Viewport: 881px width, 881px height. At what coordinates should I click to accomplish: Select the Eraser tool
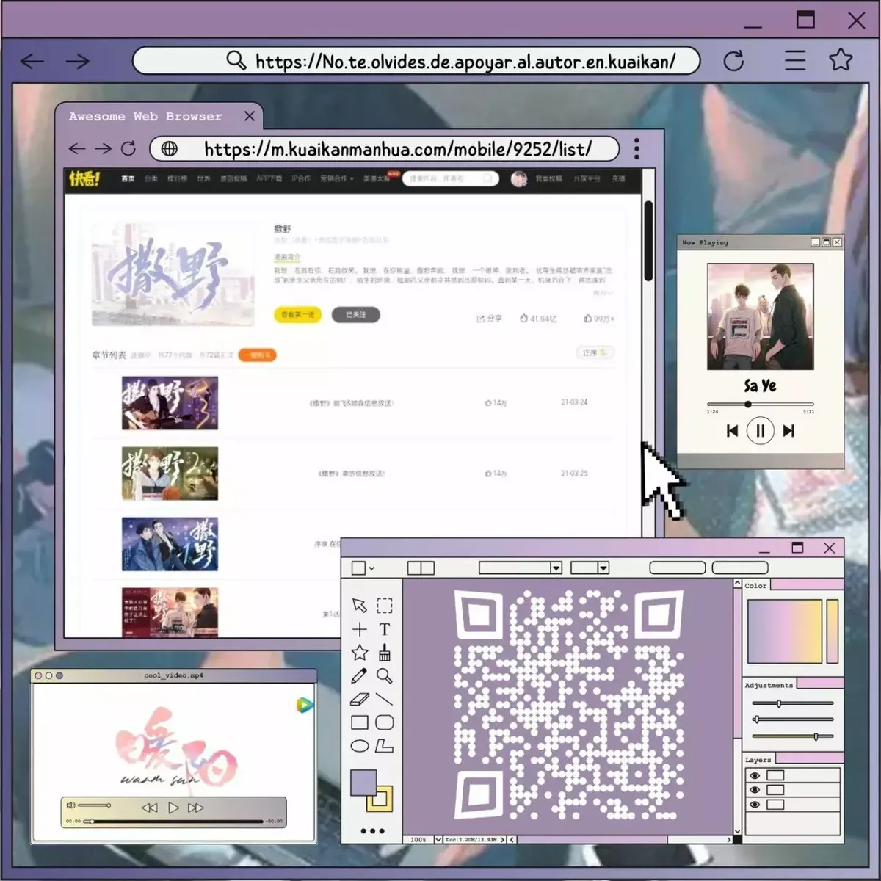point(360,699)
